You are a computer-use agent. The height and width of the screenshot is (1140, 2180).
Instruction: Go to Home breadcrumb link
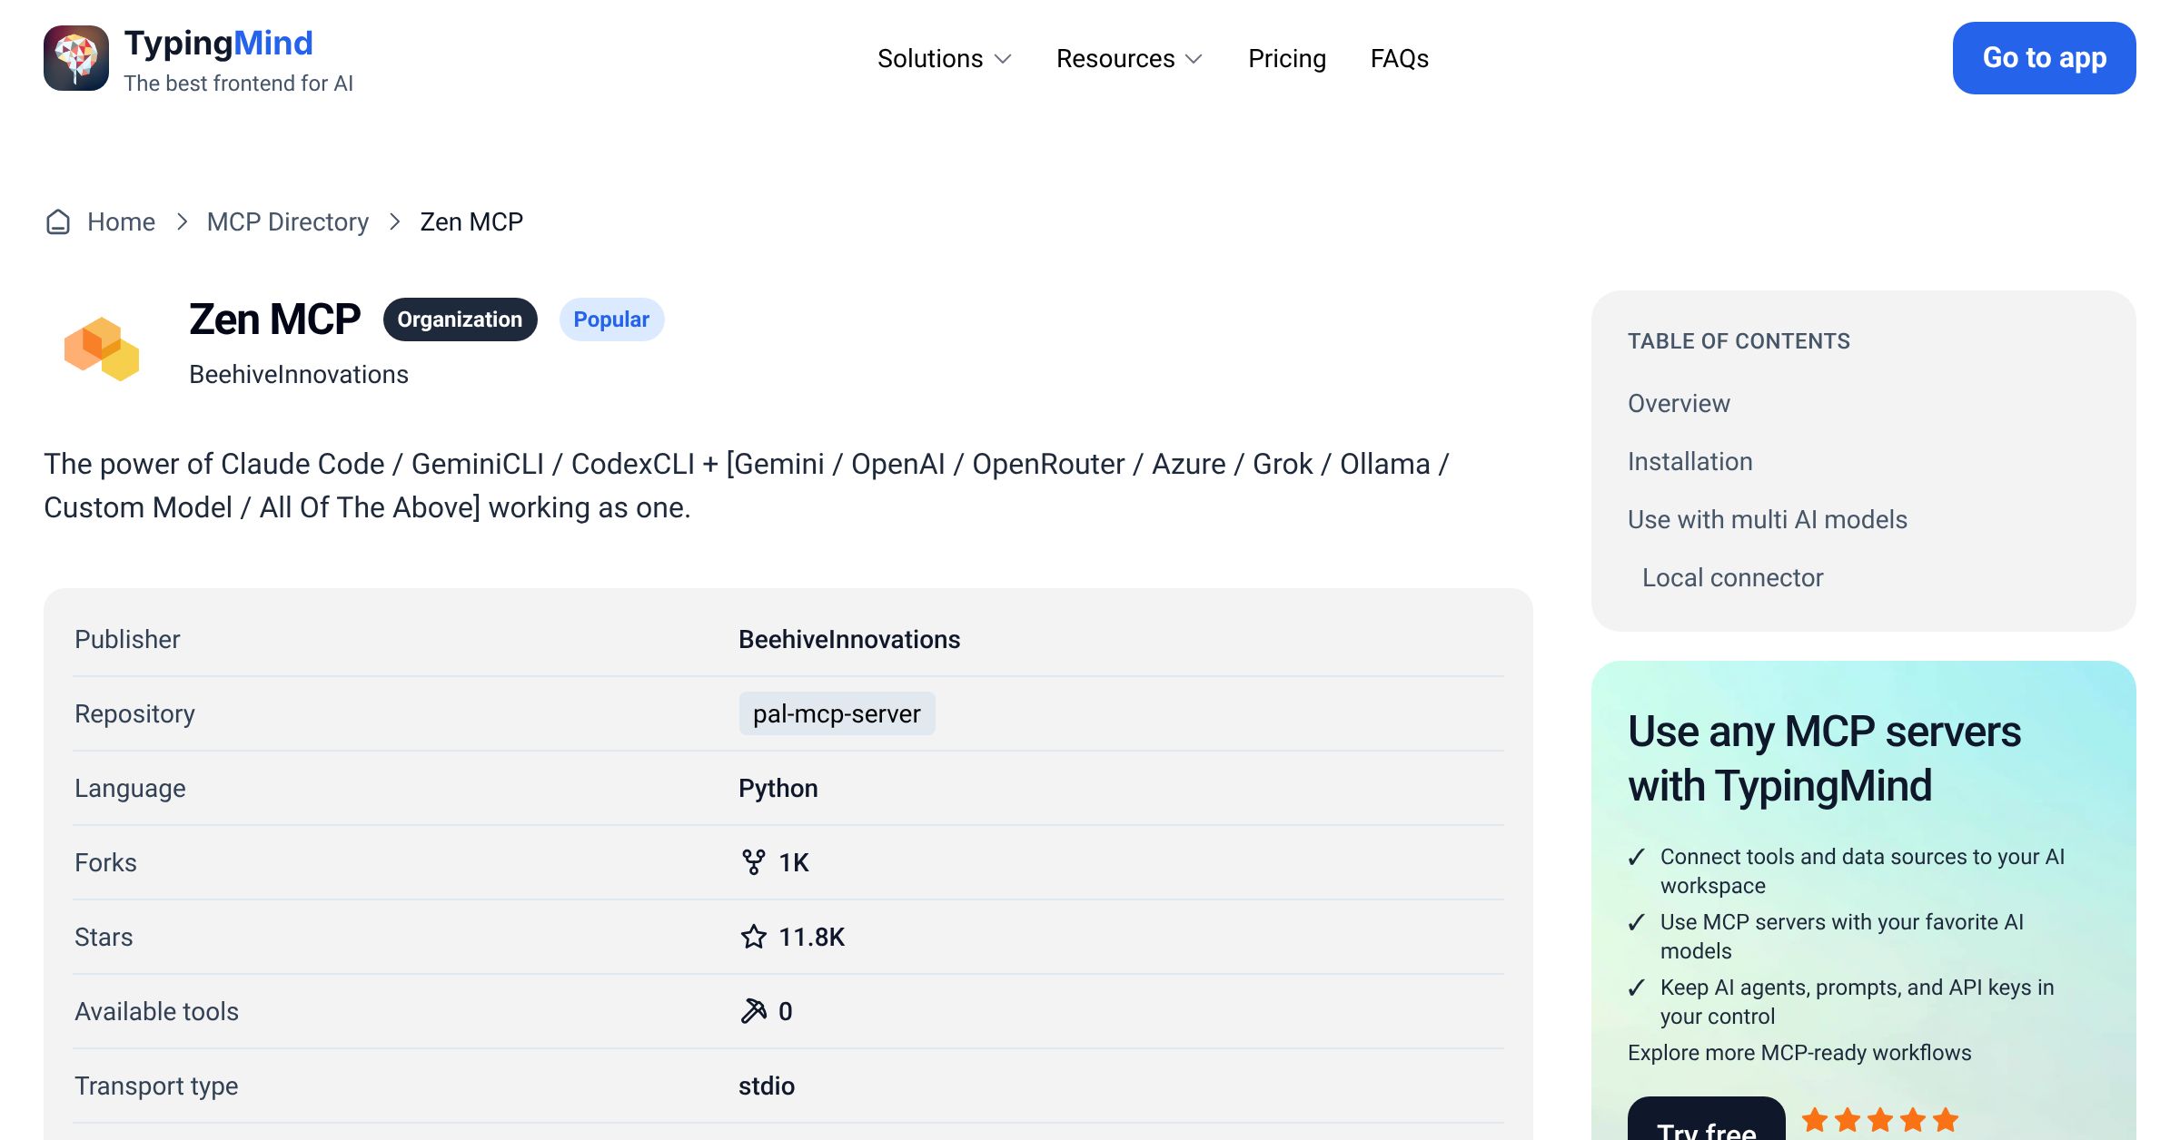pyautogui.click(x=121, y=221)
